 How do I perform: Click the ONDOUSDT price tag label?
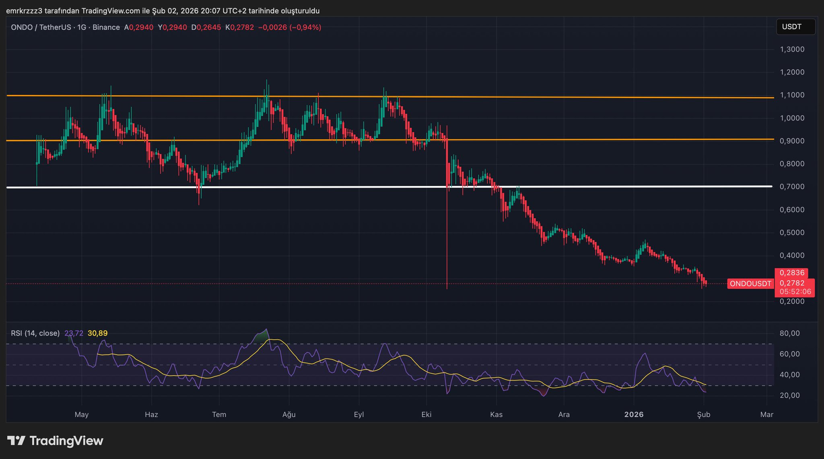coord(750,283)
